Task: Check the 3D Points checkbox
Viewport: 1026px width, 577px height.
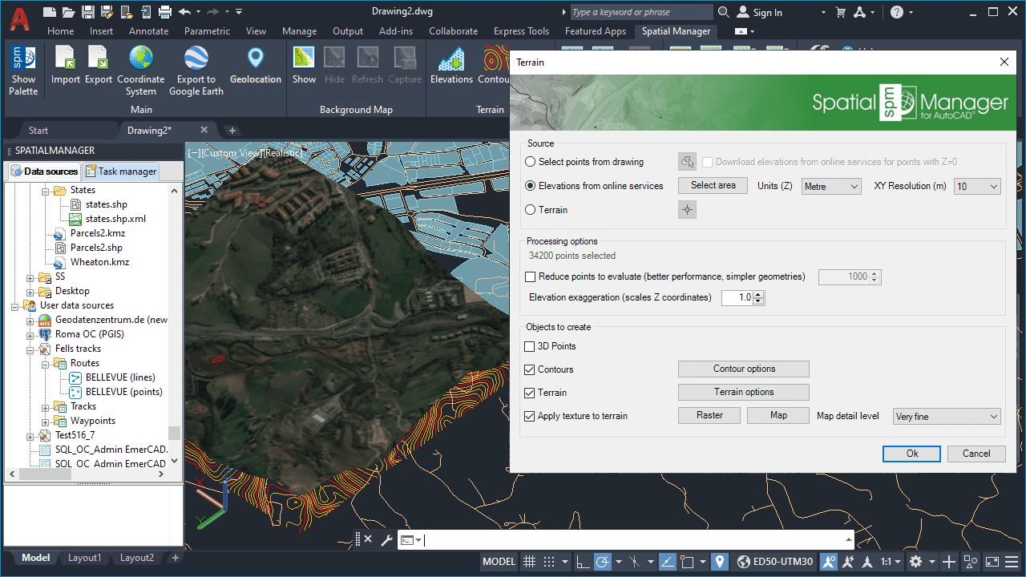Action: [x=529, y=346]
